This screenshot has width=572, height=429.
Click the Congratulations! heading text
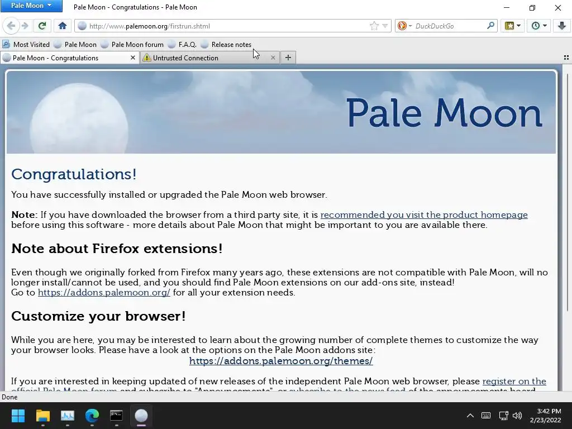pyautogui.click(x=74, y=174)
